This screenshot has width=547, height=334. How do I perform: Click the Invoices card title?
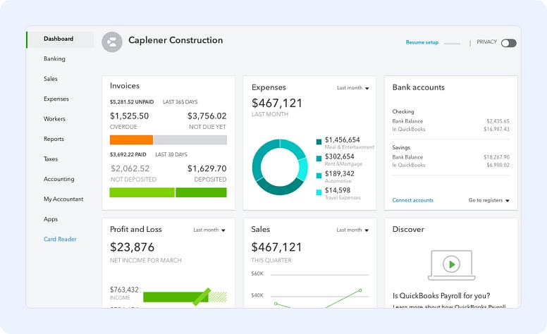(x=125, y=86)
